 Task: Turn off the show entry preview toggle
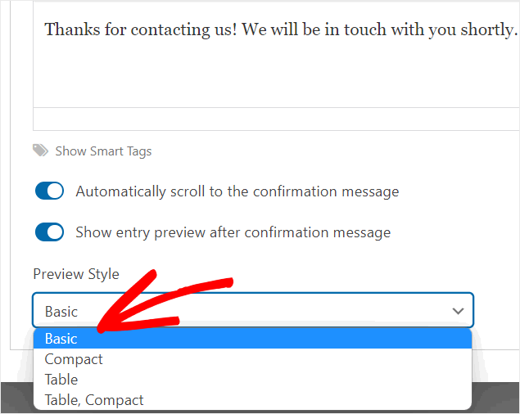pos(50,232)
